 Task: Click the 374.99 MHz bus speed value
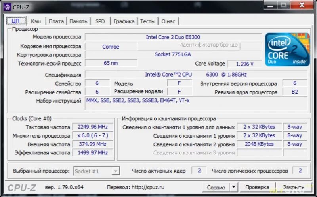tap(93, 144)
